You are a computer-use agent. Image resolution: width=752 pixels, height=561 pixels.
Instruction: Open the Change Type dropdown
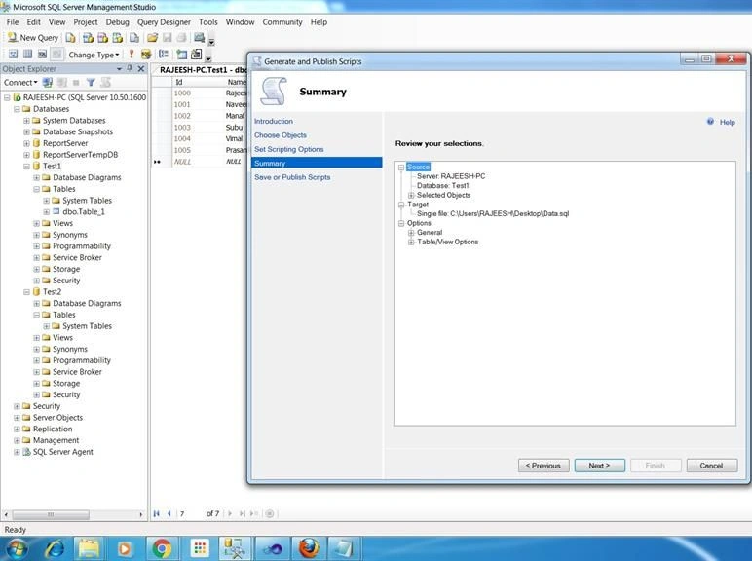point(94,55)
